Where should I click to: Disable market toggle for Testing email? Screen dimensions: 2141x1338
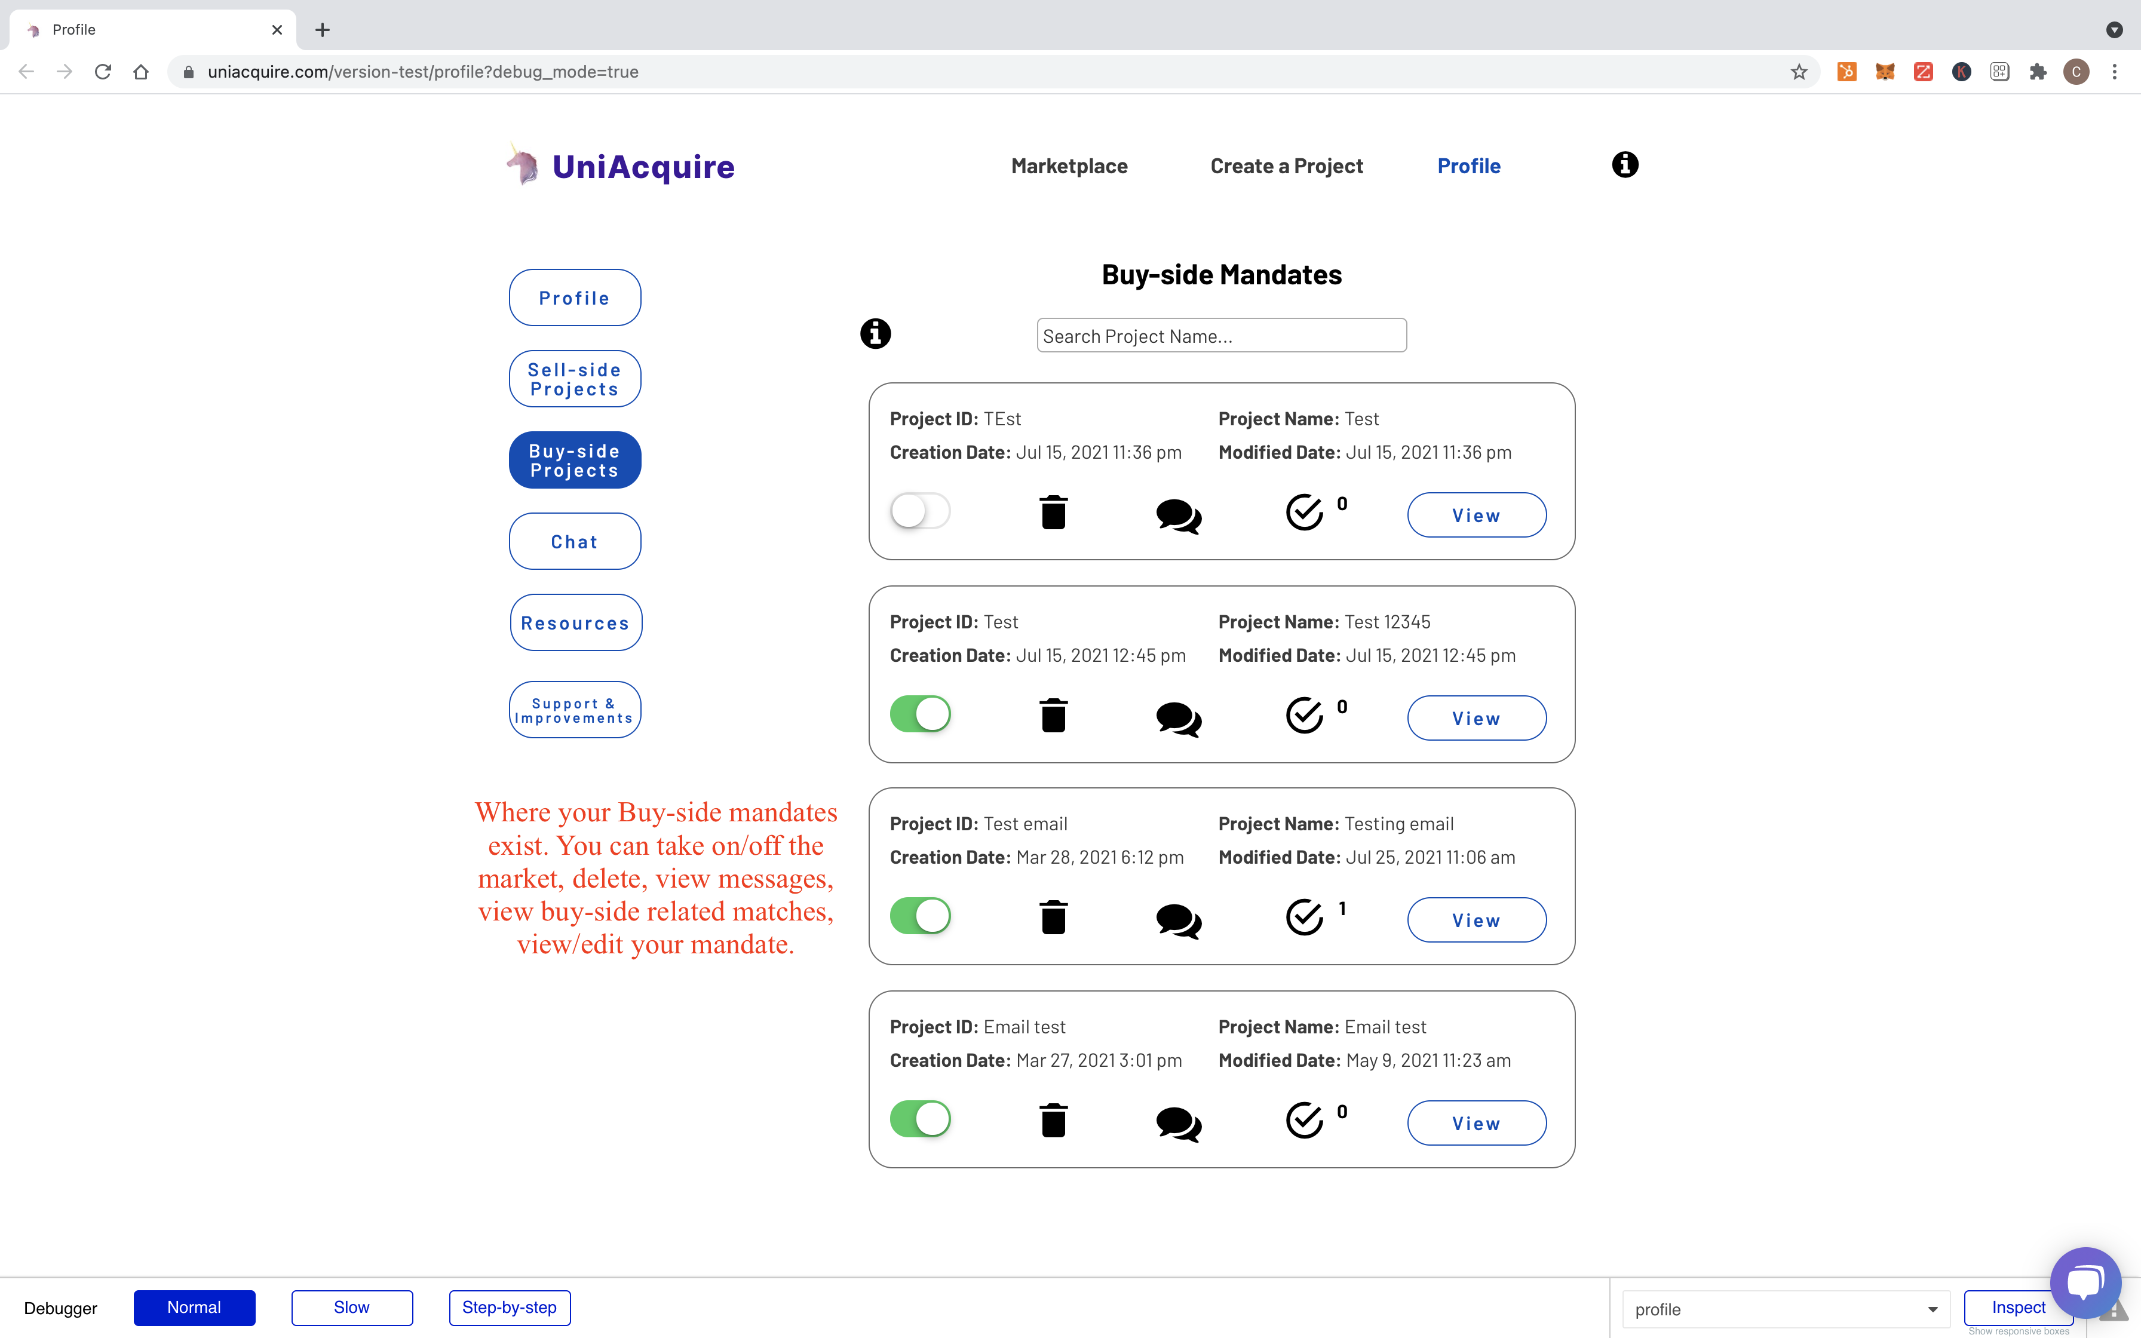[920, 916]
